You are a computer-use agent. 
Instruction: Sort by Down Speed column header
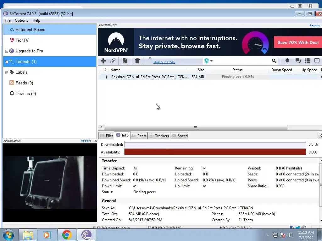(x=281, y=70)
